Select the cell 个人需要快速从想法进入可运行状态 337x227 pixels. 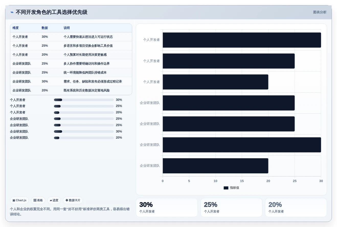88,37
